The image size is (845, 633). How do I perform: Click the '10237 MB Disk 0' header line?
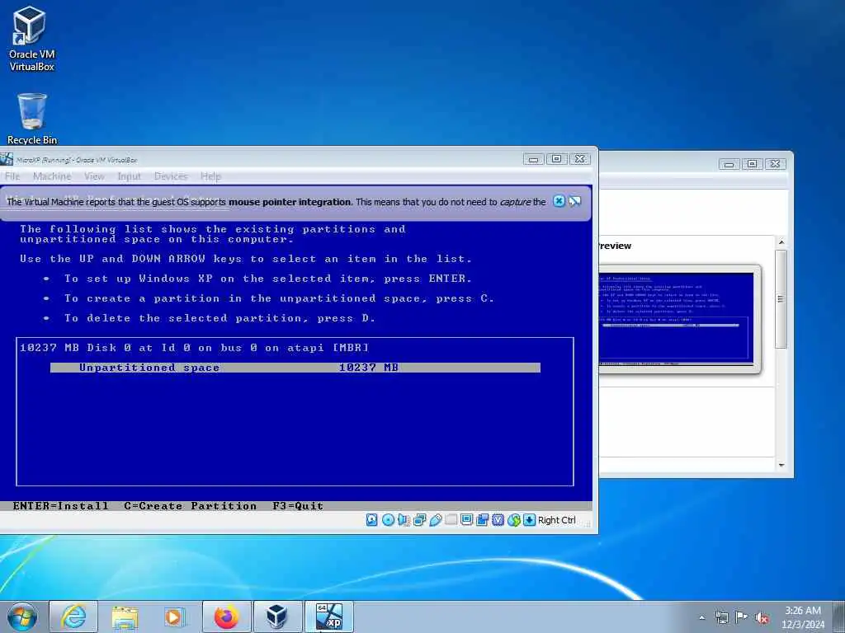195,348
